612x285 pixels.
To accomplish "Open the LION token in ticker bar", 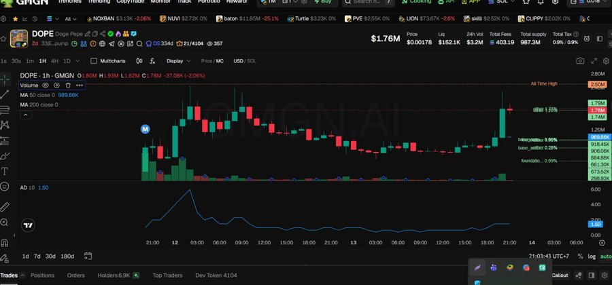I will 425,19.
